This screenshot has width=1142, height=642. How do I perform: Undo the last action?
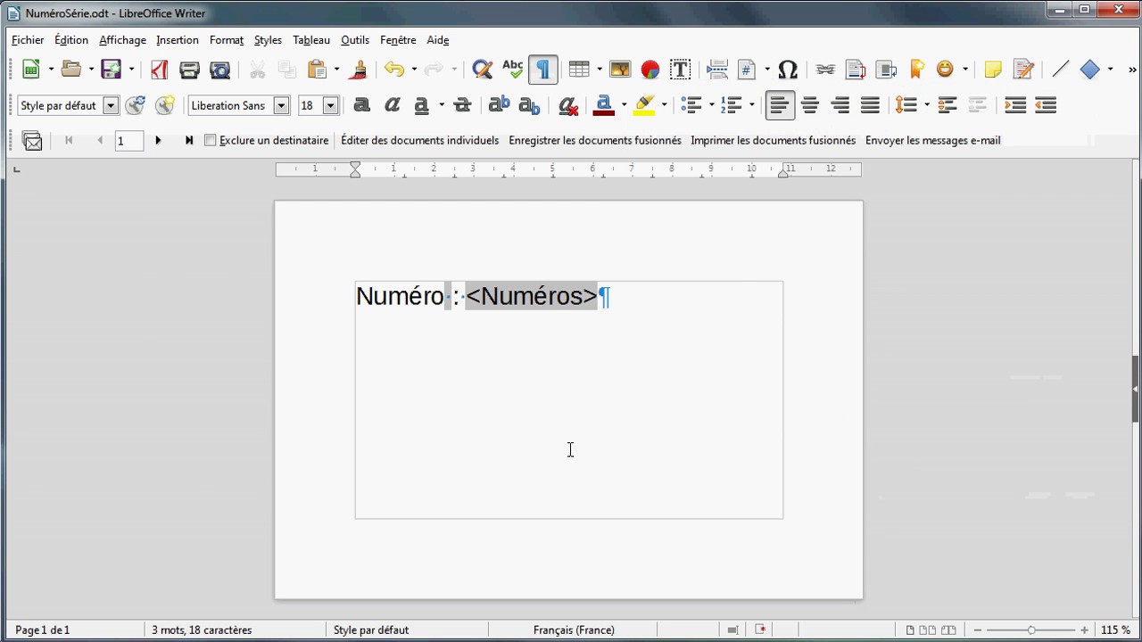[x=394, y=70]
